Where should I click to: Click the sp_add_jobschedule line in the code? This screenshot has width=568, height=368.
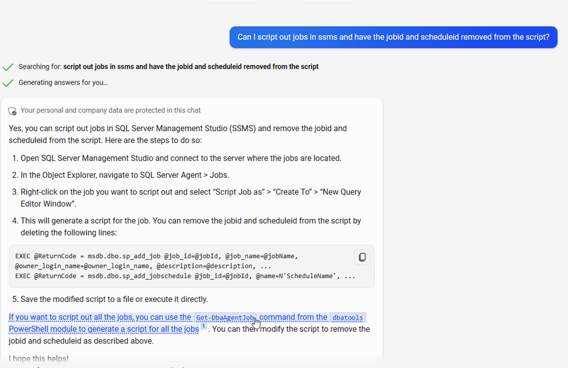pyautogui.click(x=185, y=275)
